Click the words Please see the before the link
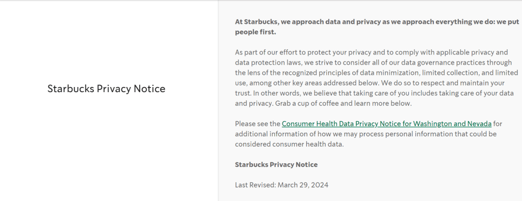The width and height of the screenshot is (522, 201). [257, 124]
